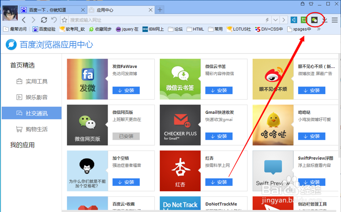Select 首页精选 in the sidebar

pos(23,65)
